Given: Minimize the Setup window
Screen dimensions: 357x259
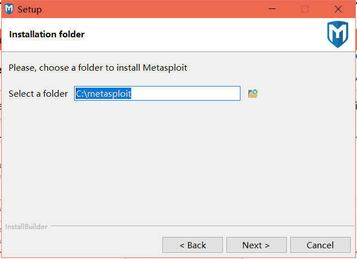Looking at the screenshot, I should 272,9.
